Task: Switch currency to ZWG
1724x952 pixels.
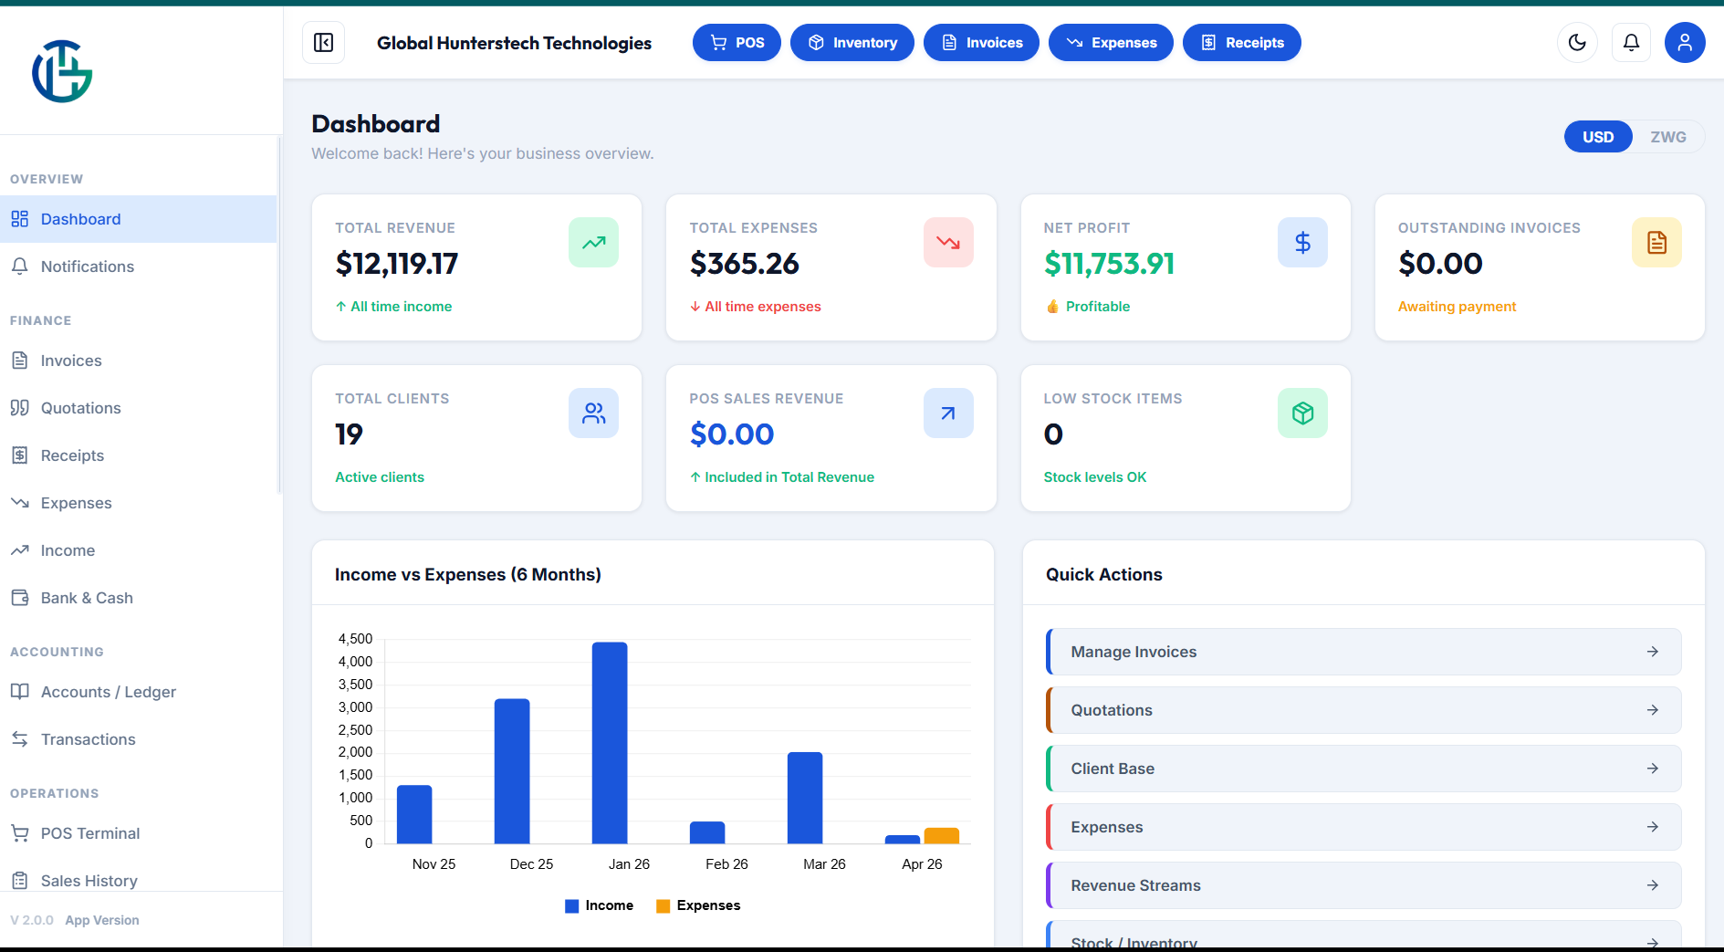Action: tap(1667, 137)
